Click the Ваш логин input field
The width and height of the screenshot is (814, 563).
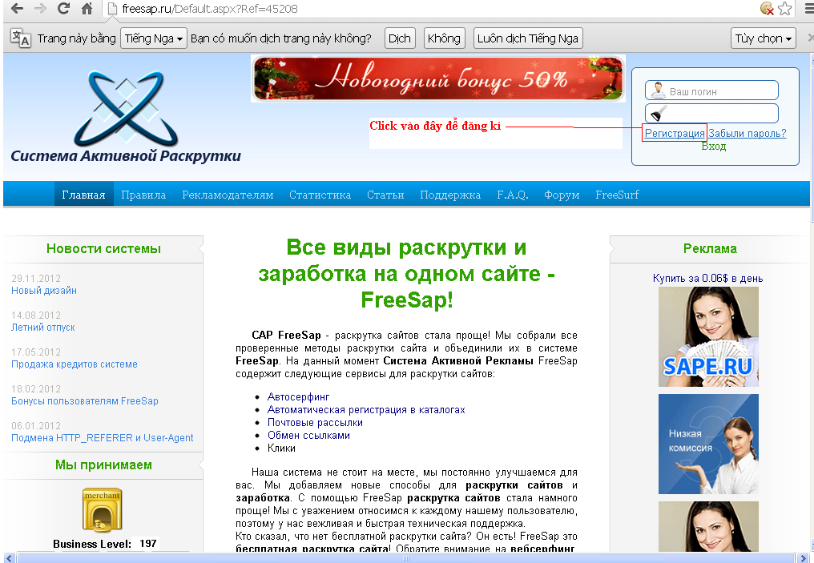pos(711,90)
